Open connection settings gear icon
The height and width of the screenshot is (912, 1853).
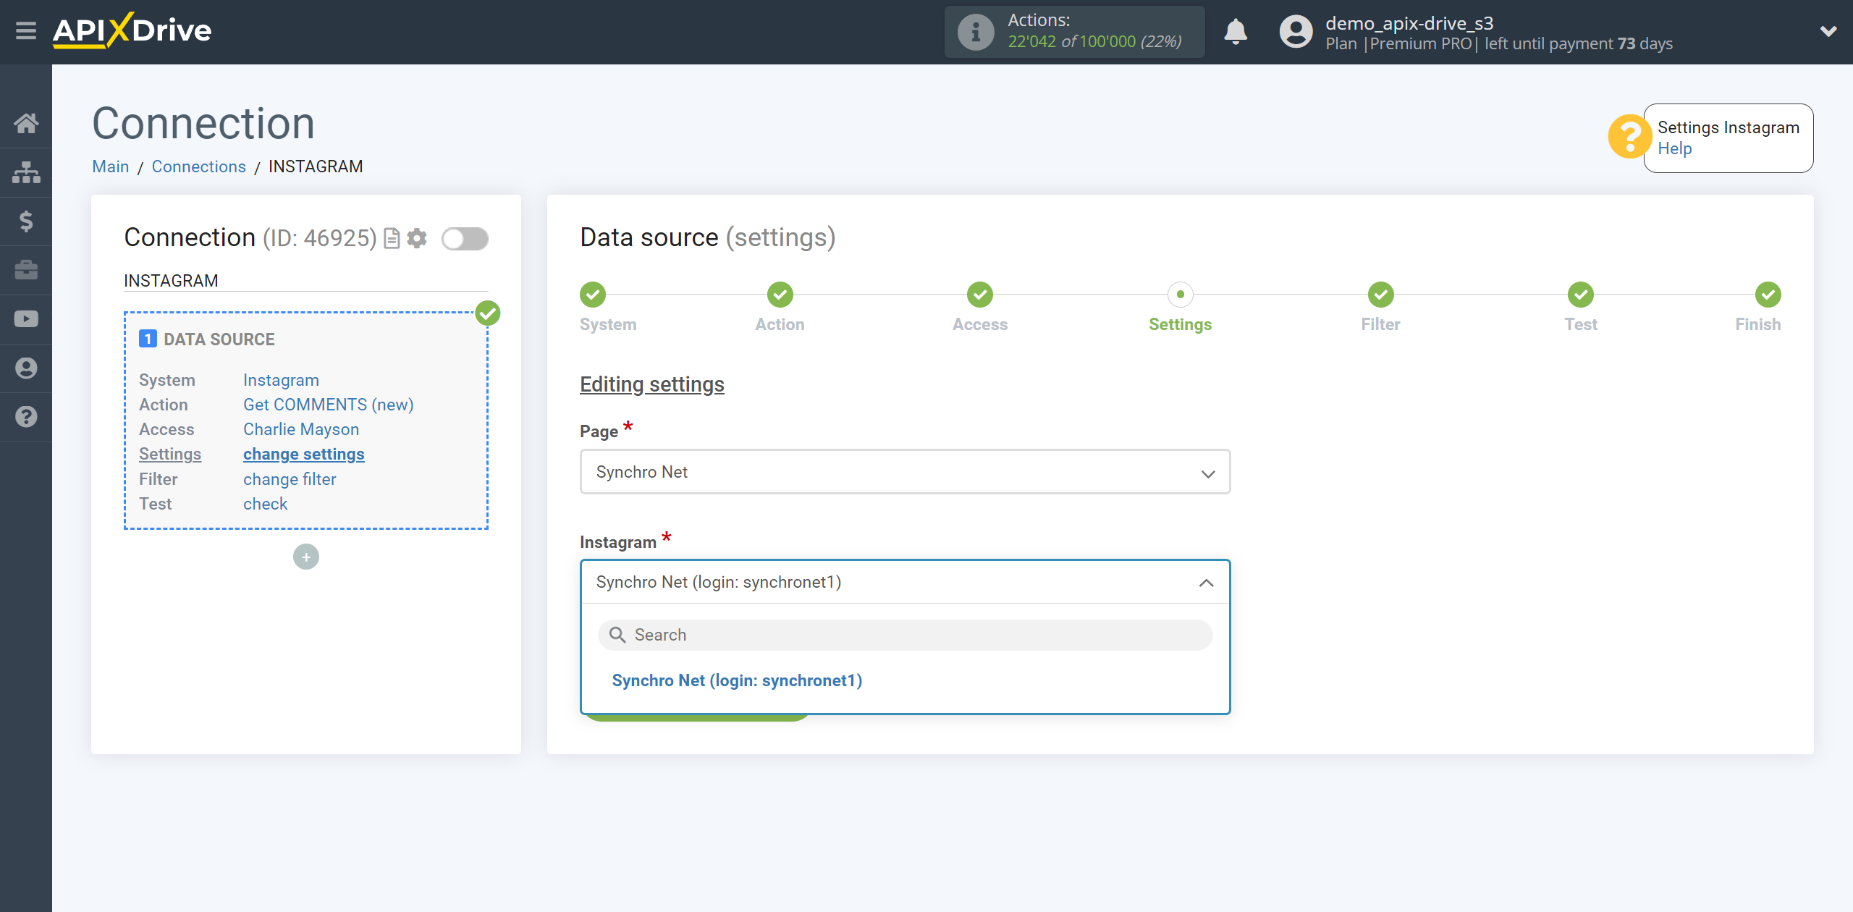pyautogui.click(x=417, y=238)
